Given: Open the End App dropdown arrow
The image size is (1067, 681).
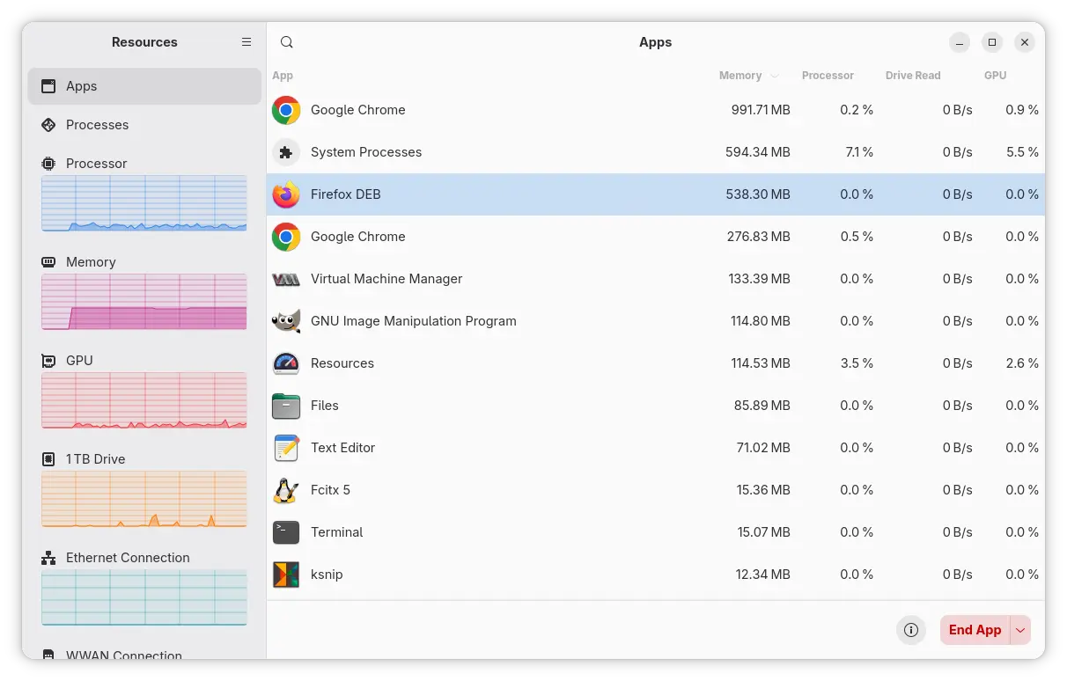Looking at the screenshot, I should click(x=1019, y=630).
